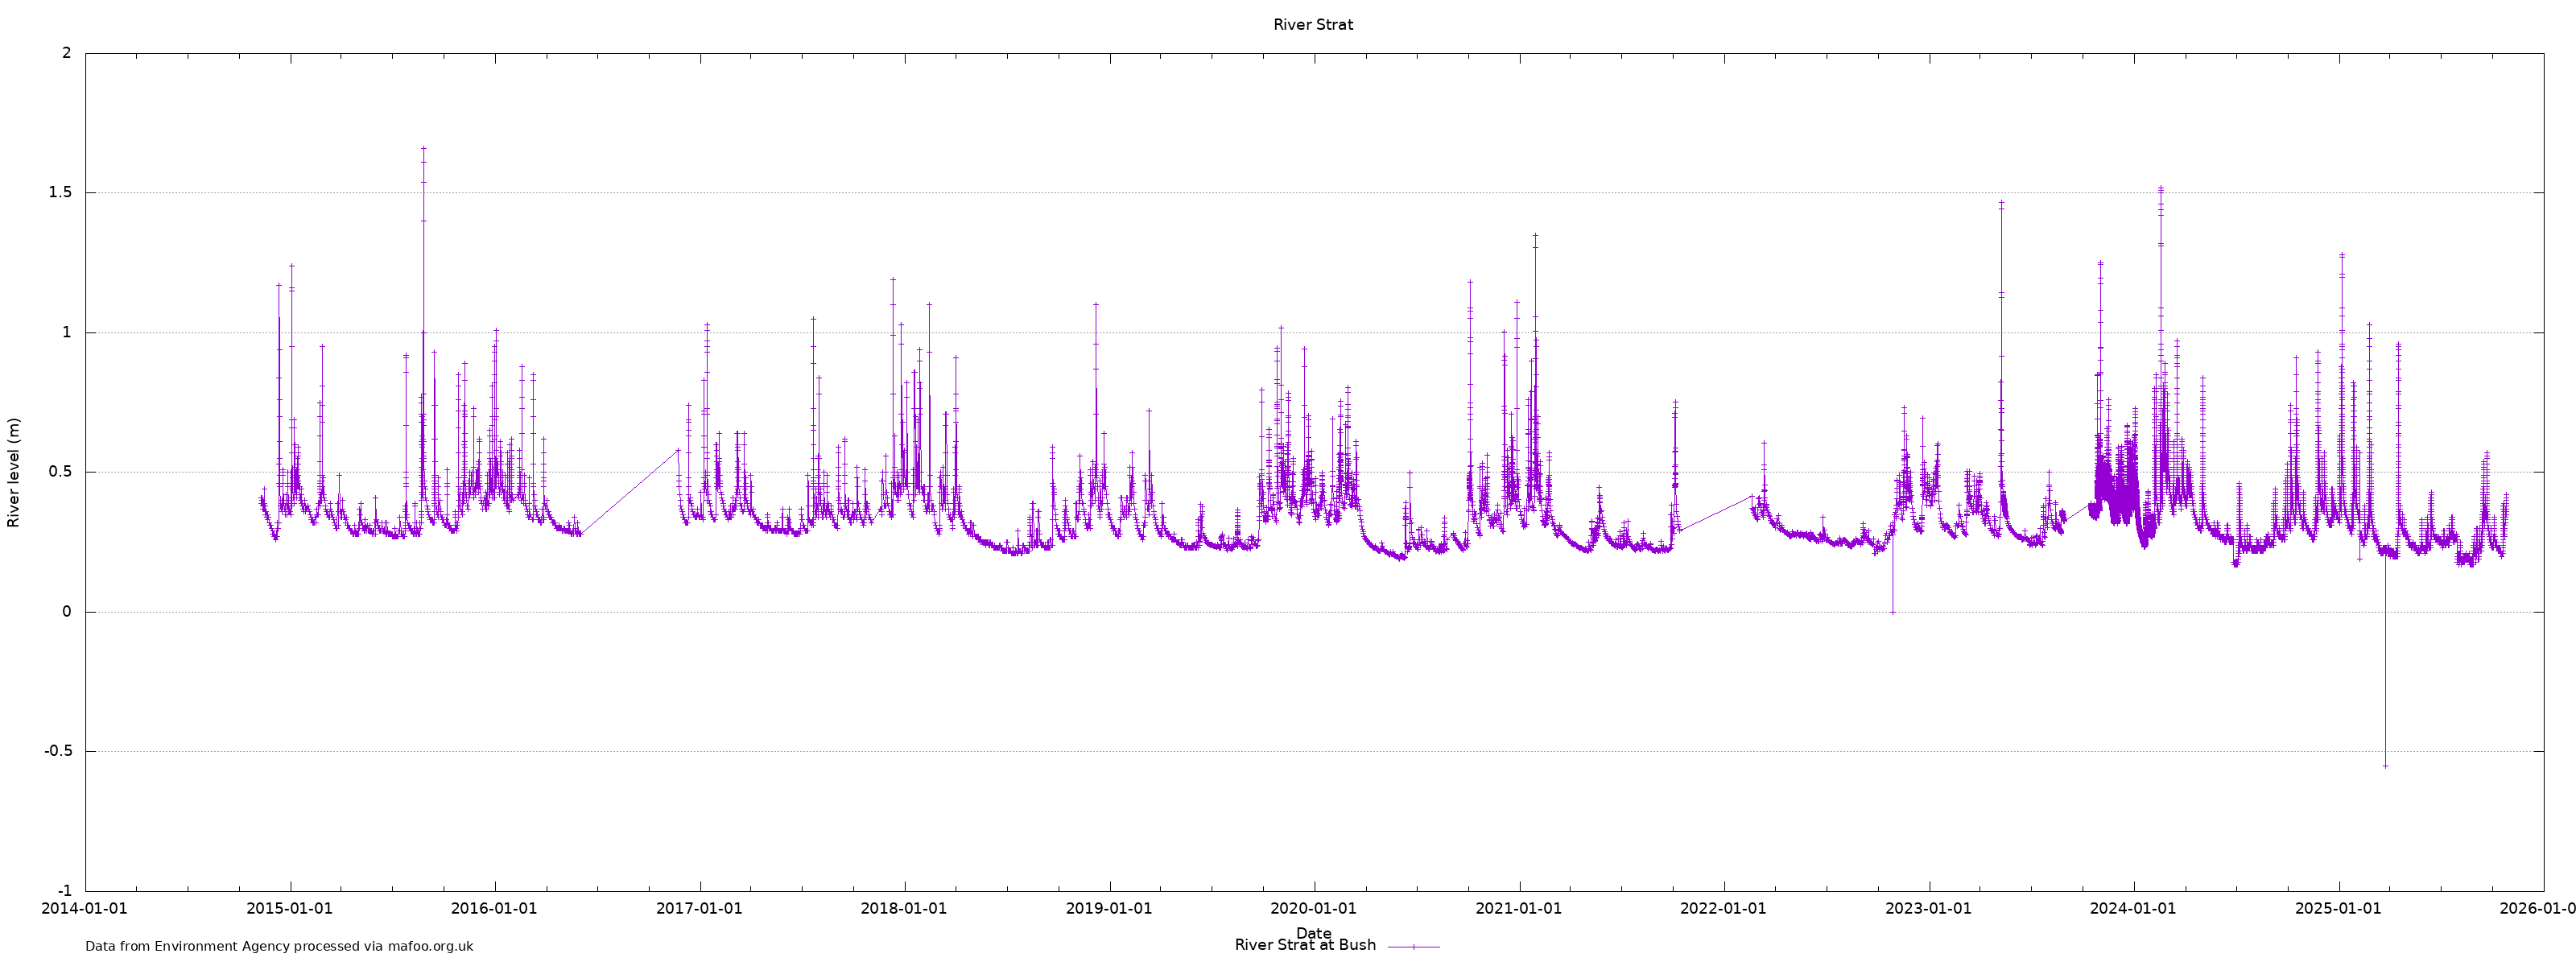
Task: Click the 1.5 y-axis tick label
Action: click(x=60, y=192)
